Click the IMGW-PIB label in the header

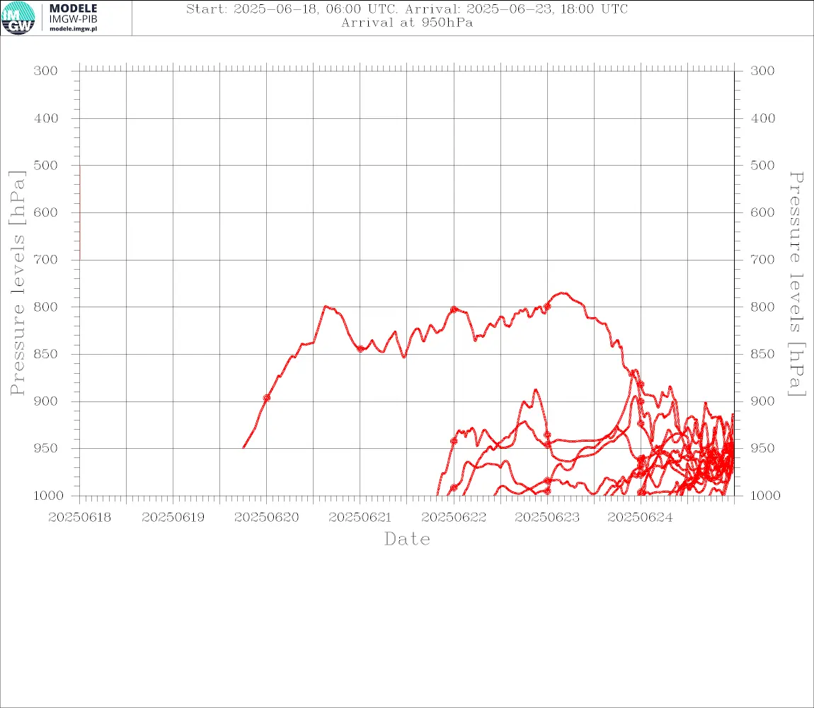[73, 19]
